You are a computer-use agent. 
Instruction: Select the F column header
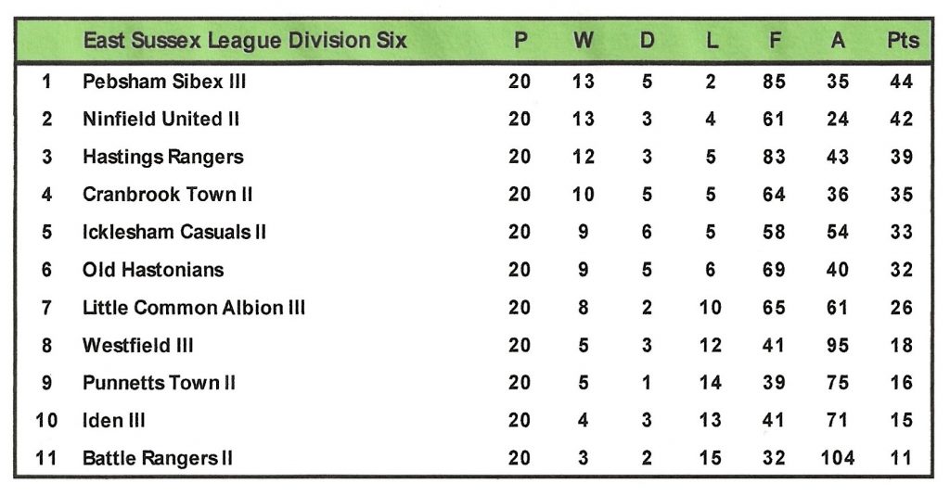tap(774, 41)
